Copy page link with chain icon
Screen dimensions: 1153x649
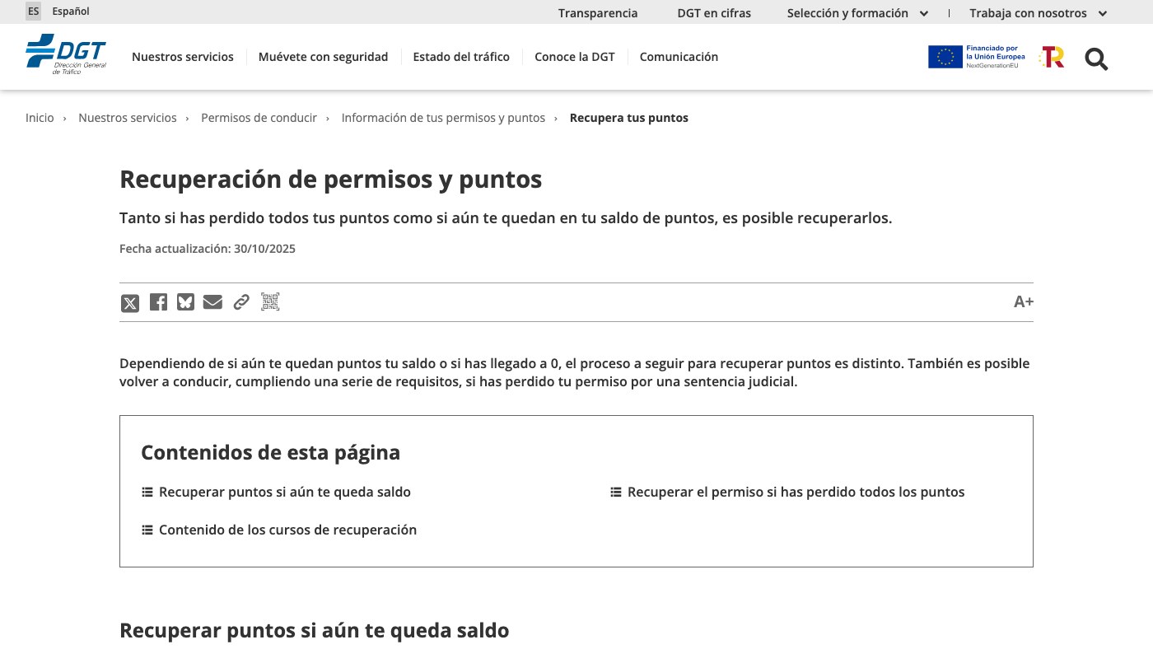pyautogui.click(x=240, y=302)
